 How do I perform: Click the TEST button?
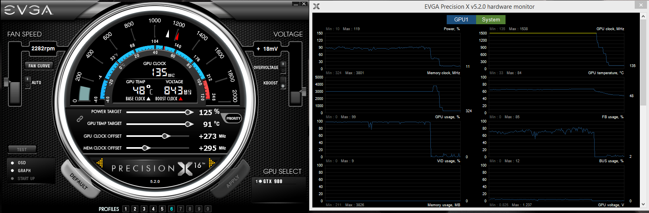point(22,150)
